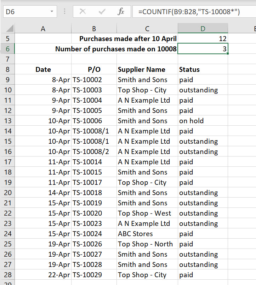256x285 pixels.
Task: Click into the COUNTIF formula bar
Action: pyautogui.click(x=194, y=11)
